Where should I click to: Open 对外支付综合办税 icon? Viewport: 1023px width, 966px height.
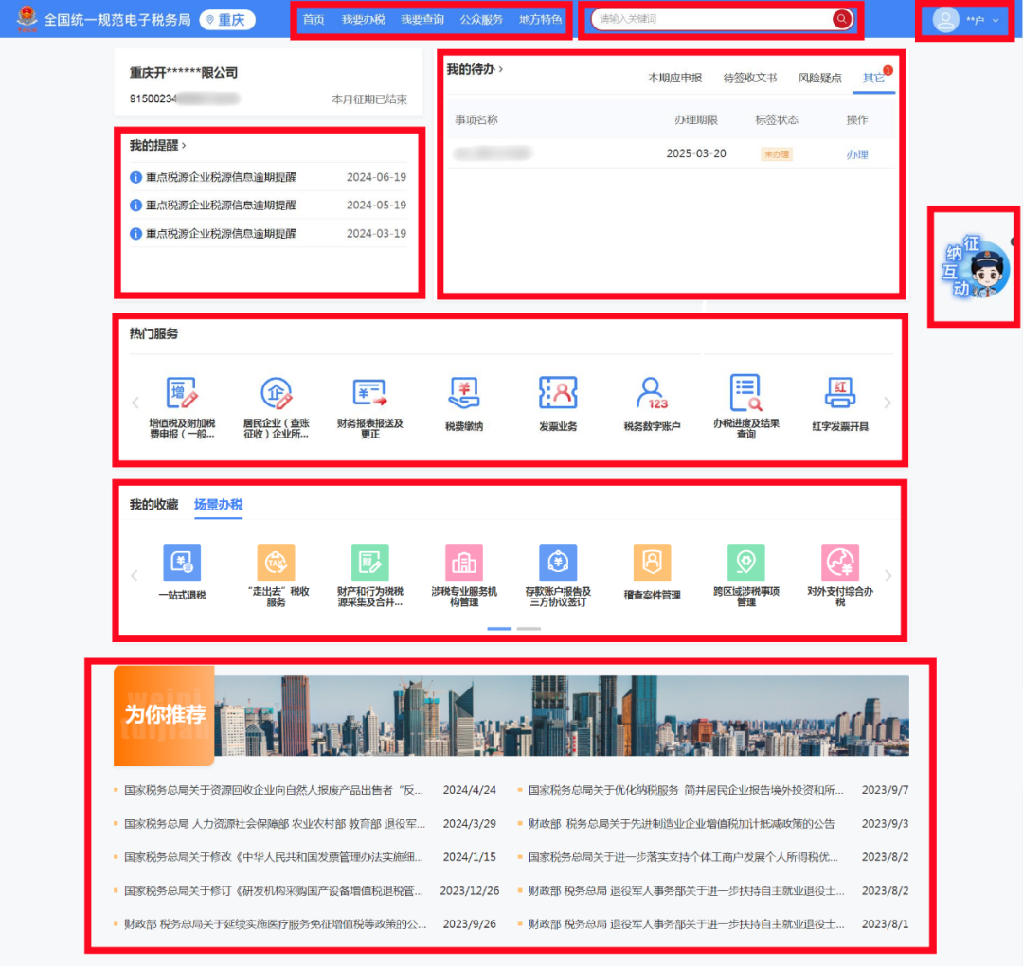click(x=839, y=563)
